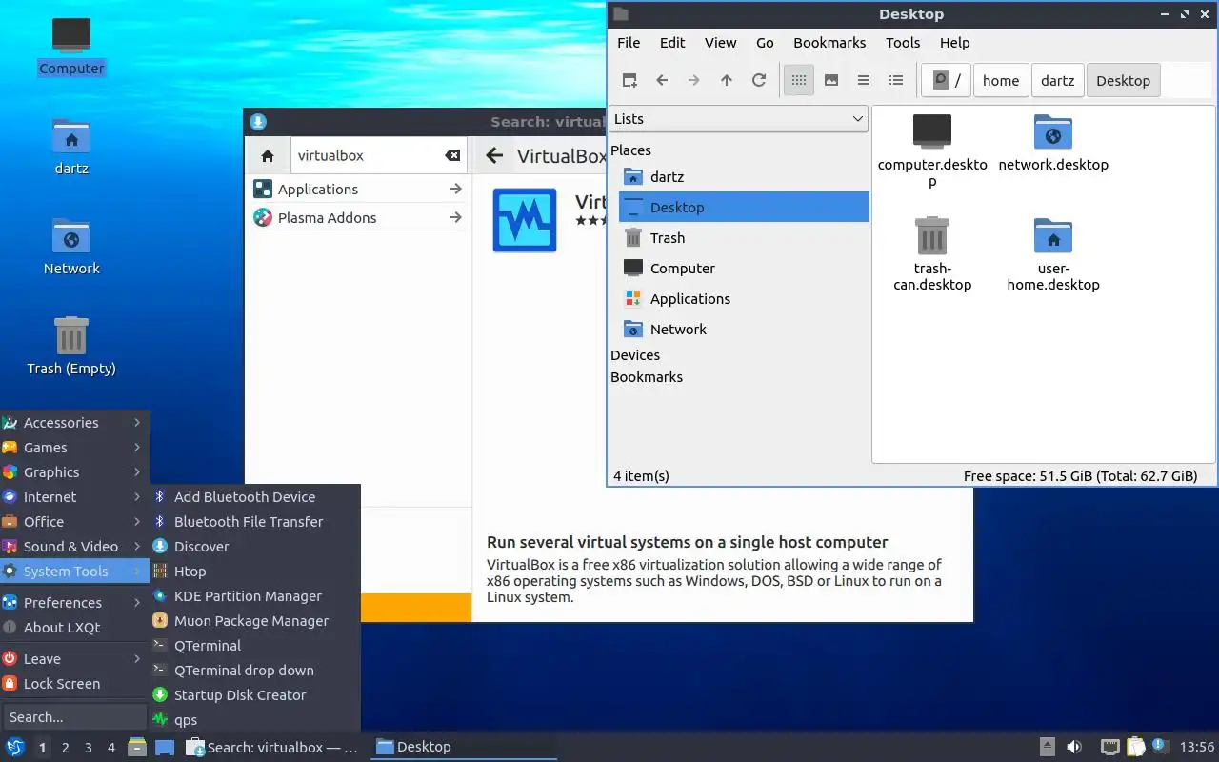Switch to virtual desktop 3
Viewport: 1219px width, 762px height.
(x=89, y=748)
